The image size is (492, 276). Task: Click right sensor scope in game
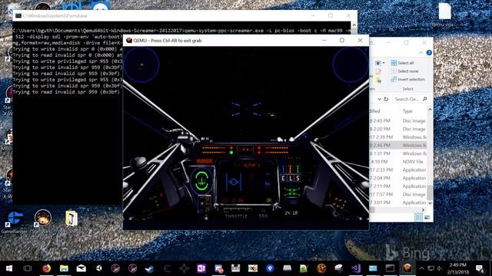(351, 64)
